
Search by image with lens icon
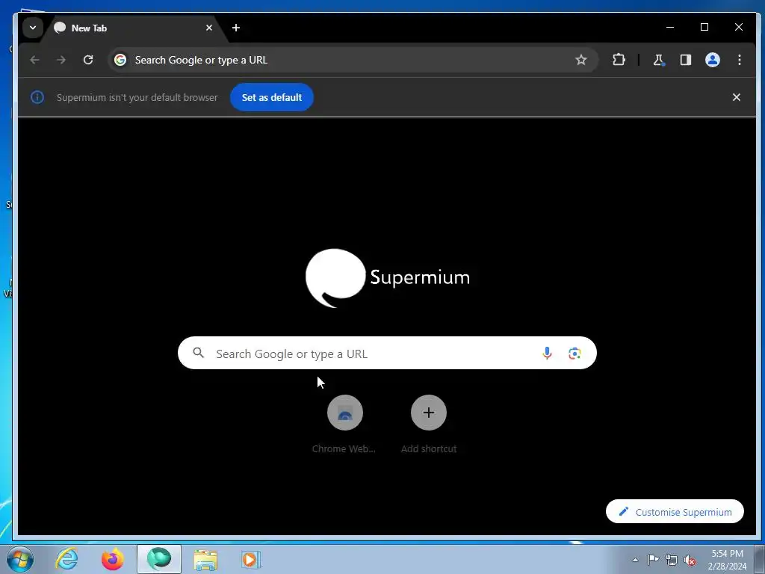point(574,353)
